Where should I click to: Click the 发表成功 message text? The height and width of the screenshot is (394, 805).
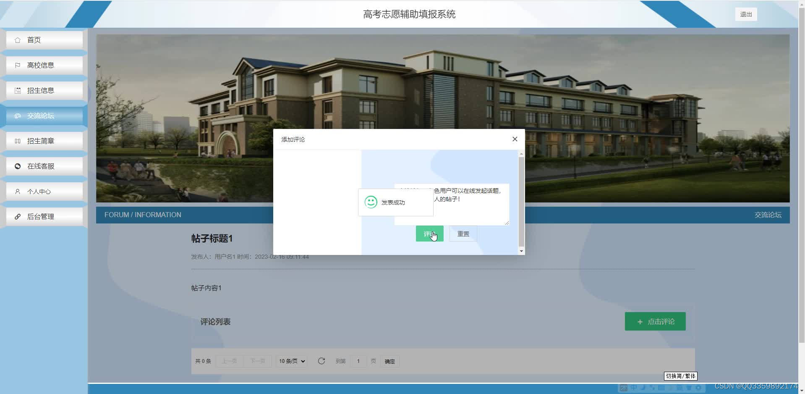point(393,202)
